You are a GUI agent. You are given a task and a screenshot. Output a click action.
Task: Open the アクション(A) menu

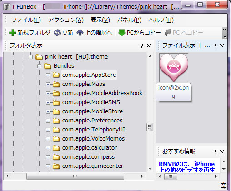pos(66,20)
